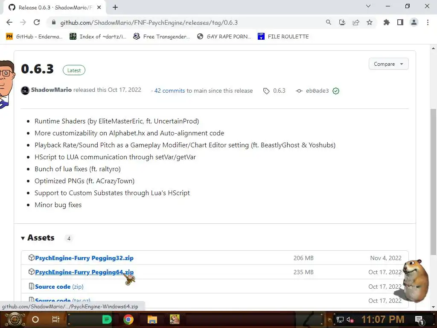The image size is (437, 328).
Task: Share this page via share icon
Action: pyautogui.click(x=355, y=23)
